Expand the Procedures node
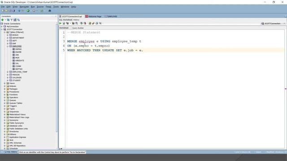287x161 pixels. [5, 92]
